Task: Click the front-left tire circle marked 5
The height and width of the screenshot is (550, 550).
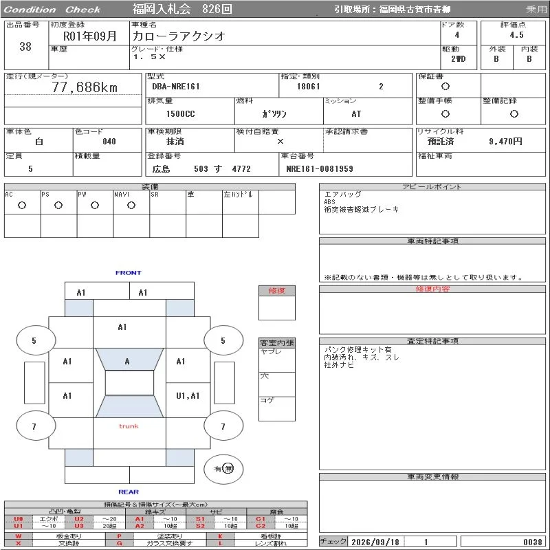Action: [x=36, y=340]
